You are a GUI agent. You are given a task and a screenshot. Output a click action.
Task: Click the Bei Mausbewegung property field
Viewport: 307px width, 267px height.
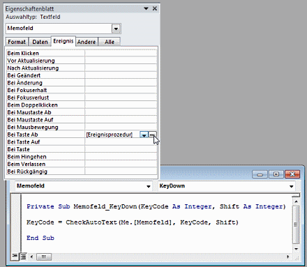[x=121, y=128]
